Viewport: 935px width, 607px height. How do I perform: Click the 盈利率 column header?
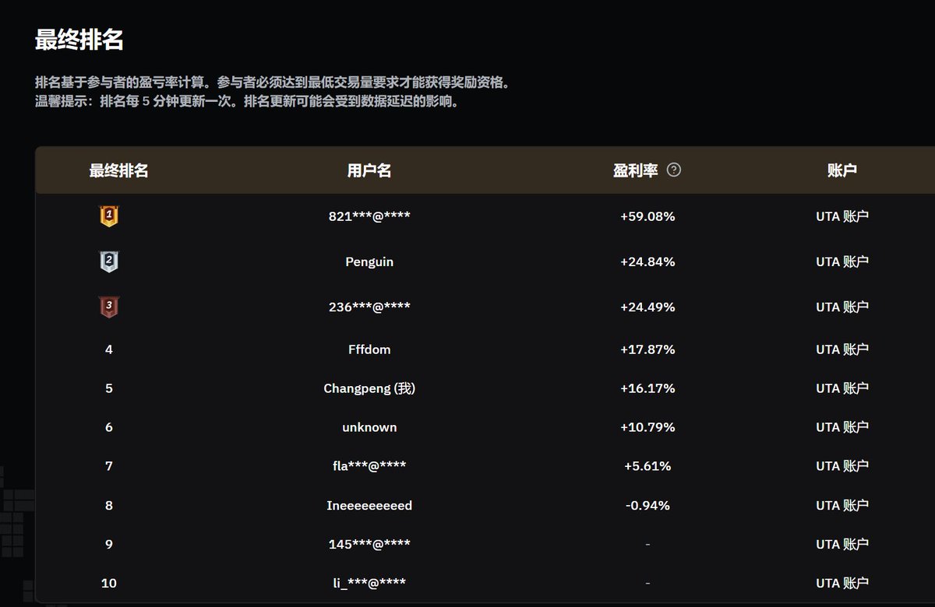pyautogui.click(x=636, y=170)
